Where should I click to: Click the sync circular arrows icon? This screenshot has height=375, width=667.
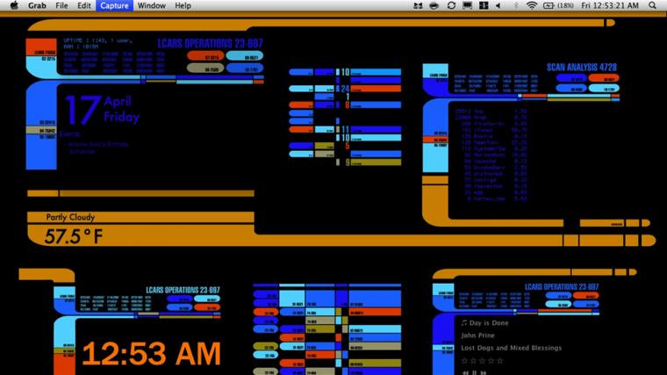point(451,5)
